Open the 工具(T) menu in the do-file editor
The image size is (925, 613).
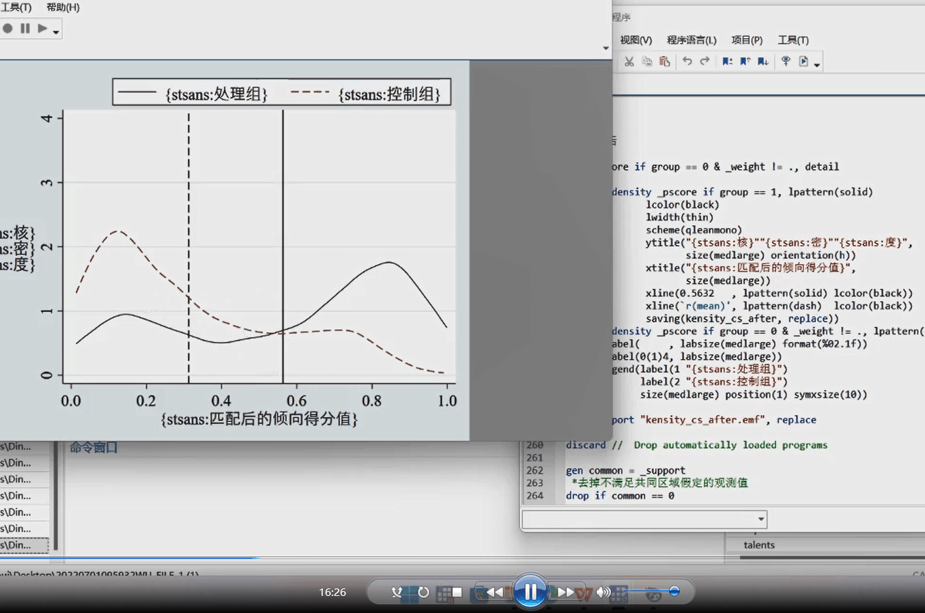(793, 40)
